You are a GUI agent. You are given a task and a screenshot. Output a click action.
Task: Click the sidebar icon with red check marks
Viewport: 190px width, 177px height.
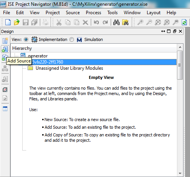pos(5,90)
